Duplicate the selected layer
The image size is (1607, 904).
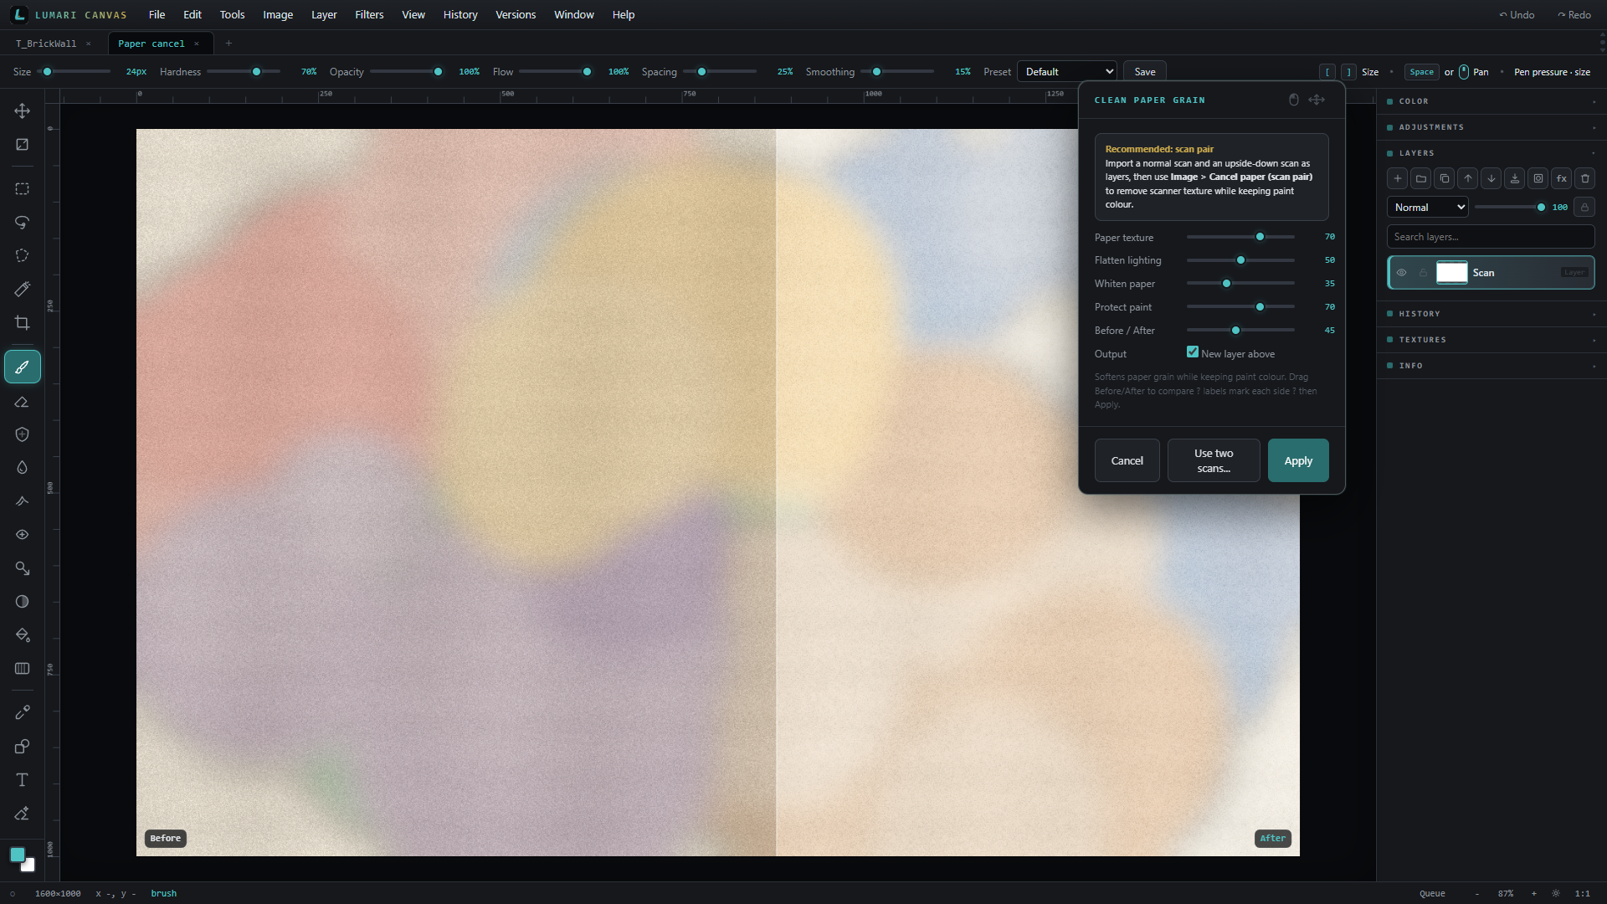1445,178
